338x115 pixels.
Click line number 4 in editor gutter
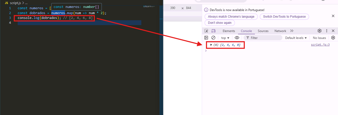pos(10,23)
